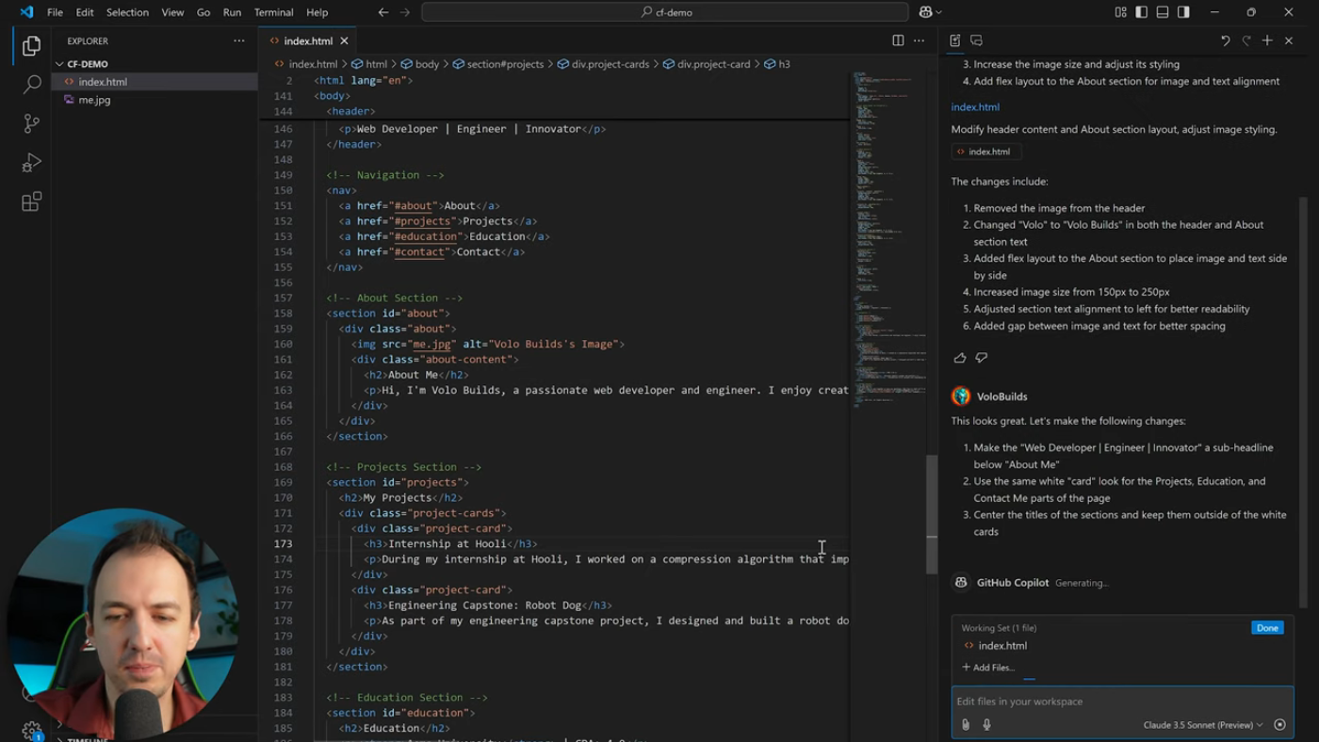Image resolution: width=1319 pixels, height=742 pixels.
Task: Open the Source Control view
Action: [31, 123]
